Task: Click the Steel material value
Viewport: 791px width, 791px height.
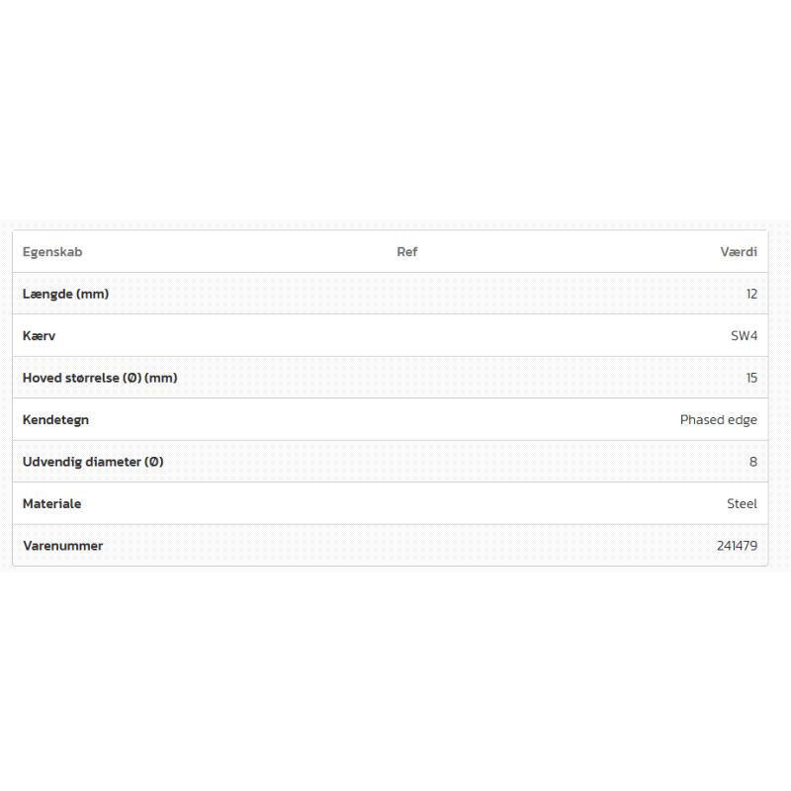Action: (x=742, y=504)
